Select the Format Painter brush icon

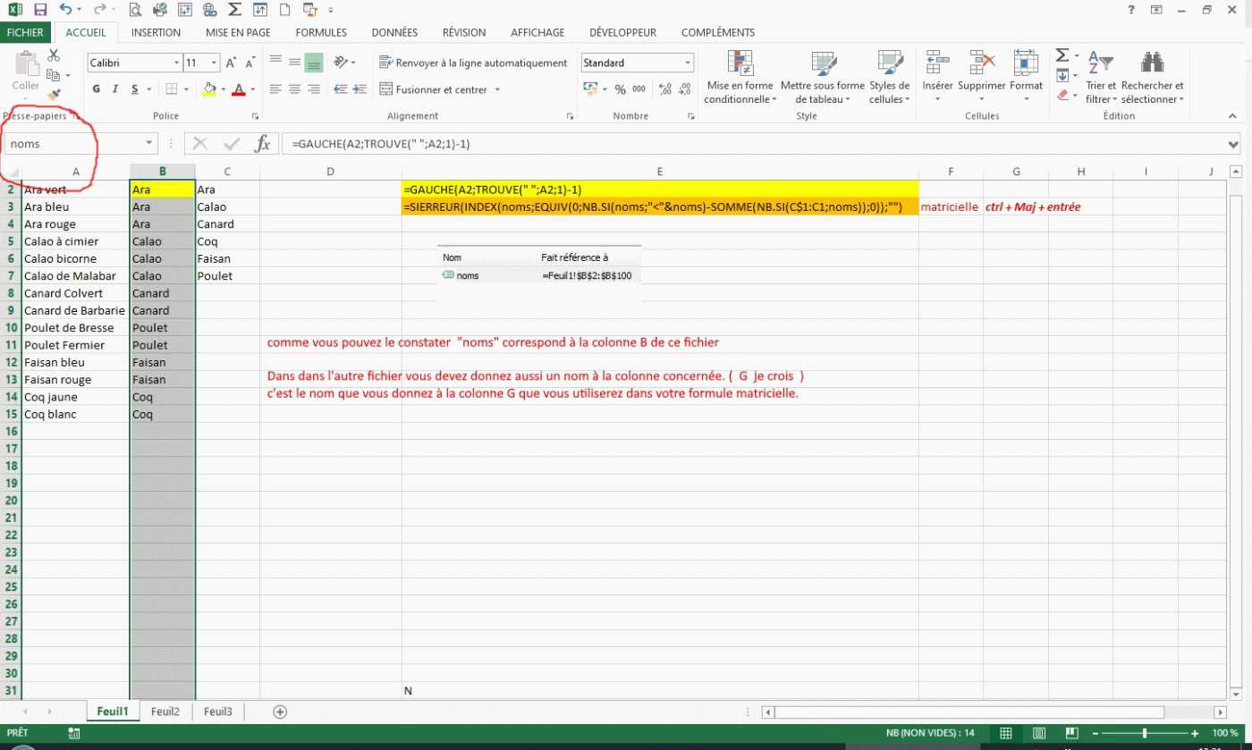(x=54, y=94)
